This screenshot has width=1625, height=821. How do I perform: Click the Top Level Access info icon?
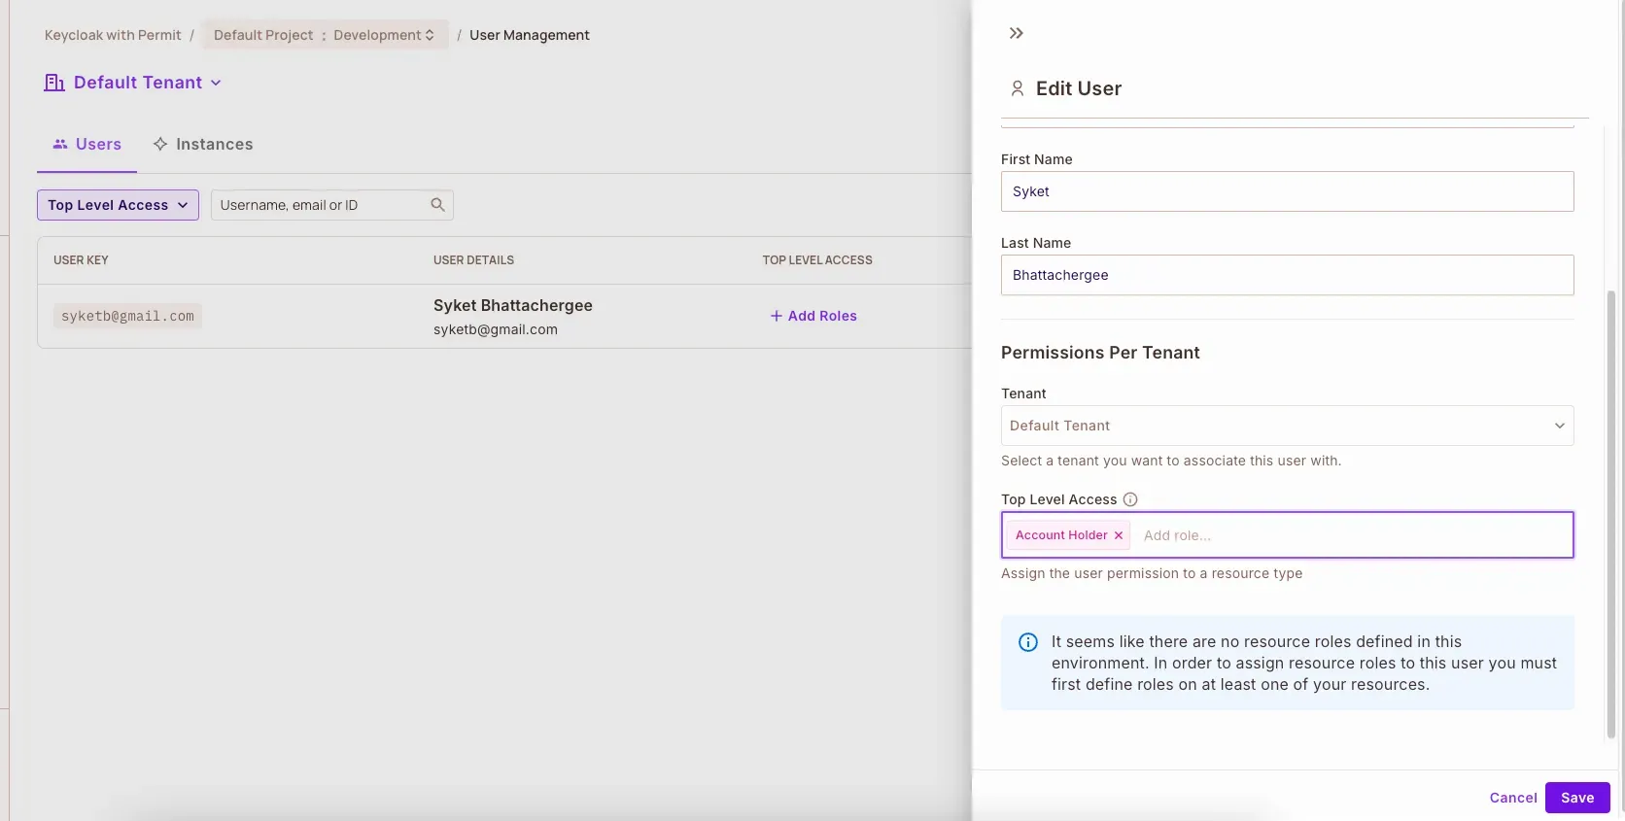pyautogui.click(x=1130, y=499)
